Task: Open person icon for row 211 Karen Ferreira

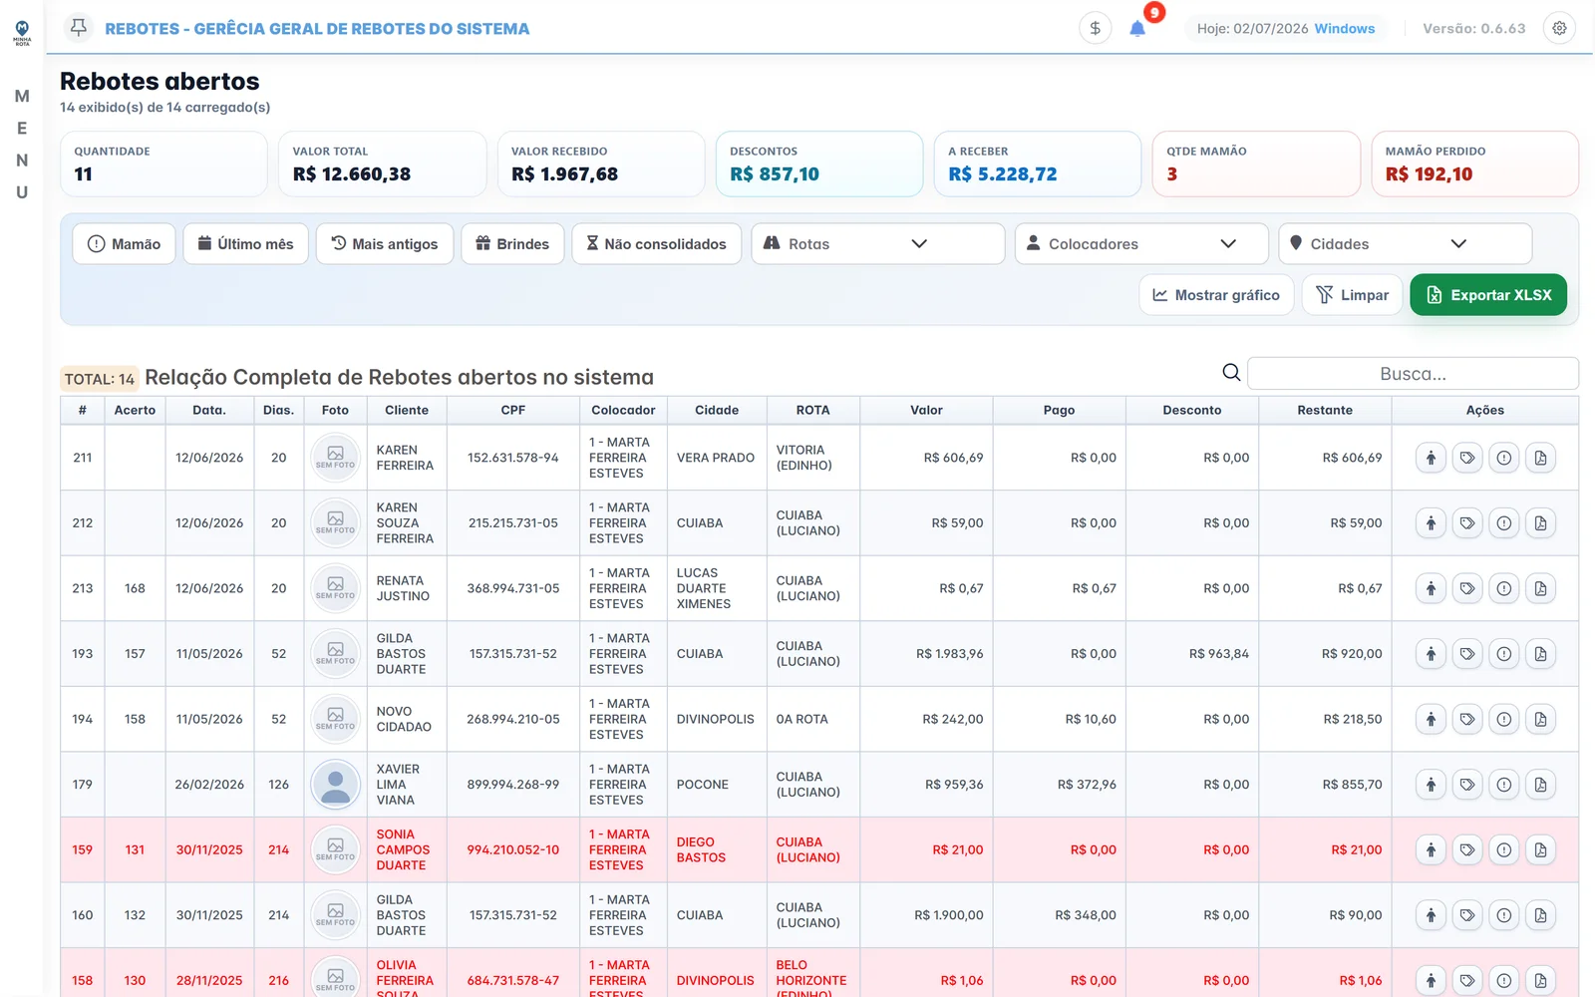Action: click(1431, 458)
